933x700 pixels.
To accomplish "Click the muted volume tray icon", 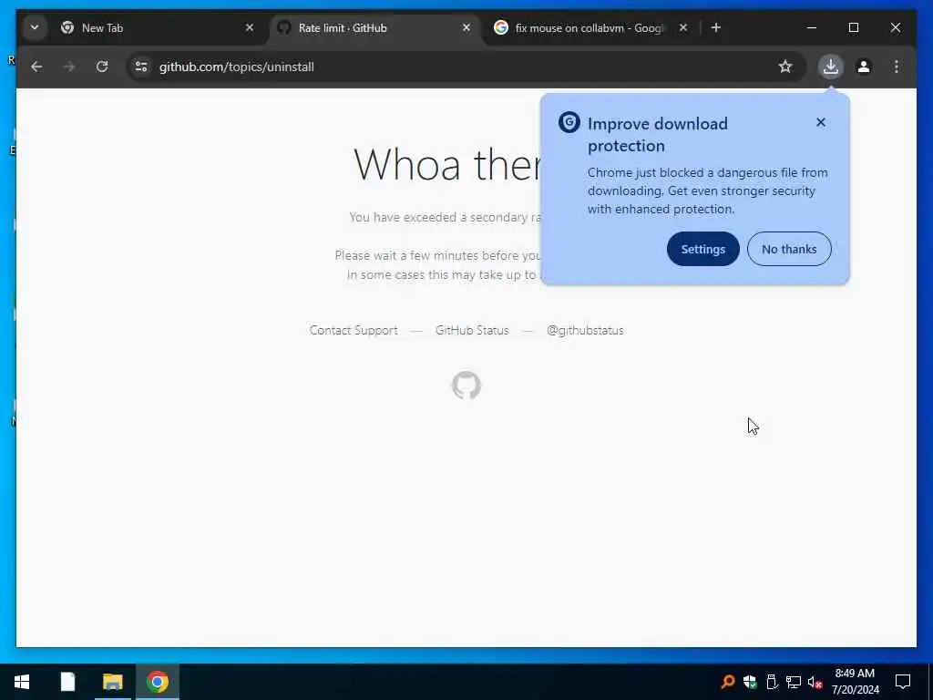I will 815,682.
